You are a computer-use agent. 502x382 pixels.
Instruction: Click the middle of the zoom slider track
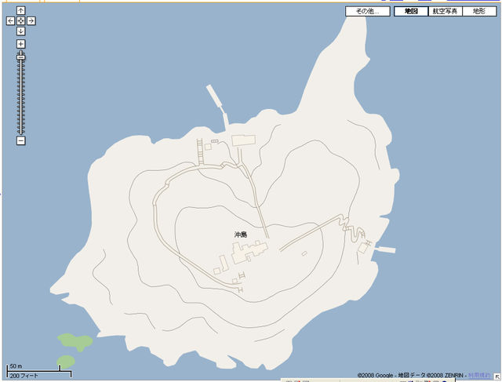21,94
